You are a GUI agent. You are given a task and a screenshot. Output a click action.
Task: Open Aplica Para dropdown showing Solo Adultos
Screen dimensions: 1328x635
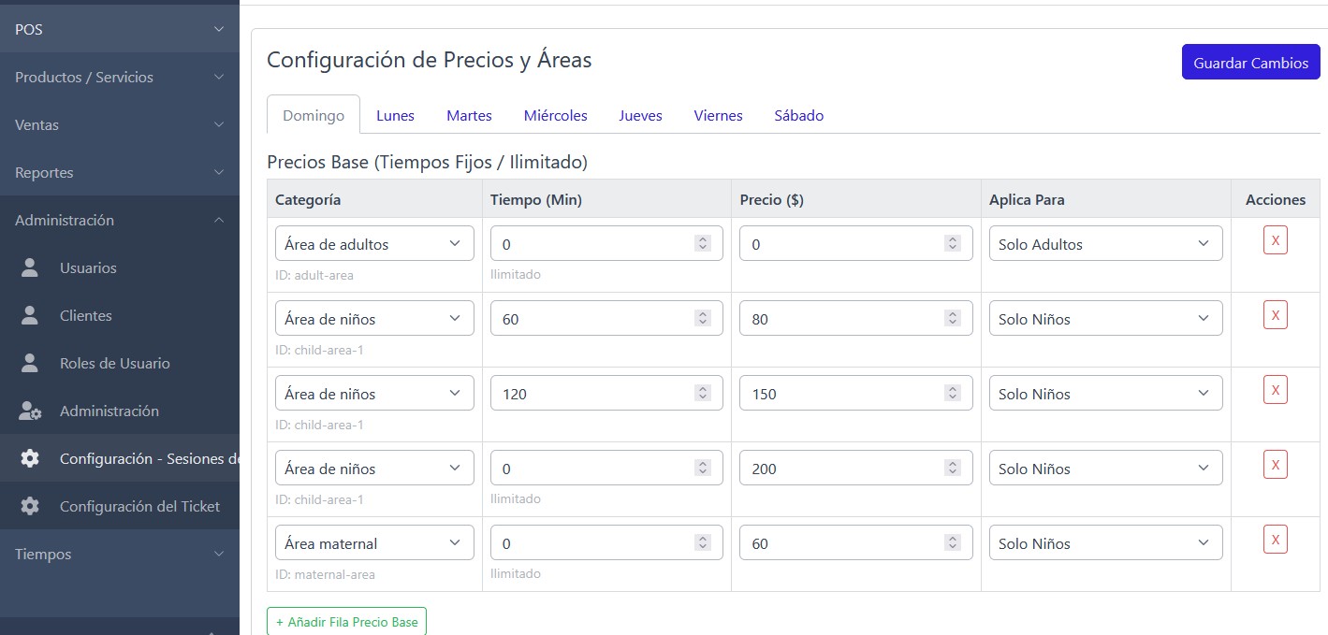coord(1105,243)
